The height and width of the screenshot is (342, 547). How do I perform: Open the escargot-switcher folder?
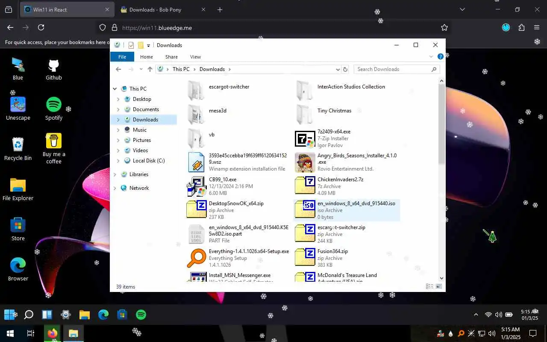point(238,91)
